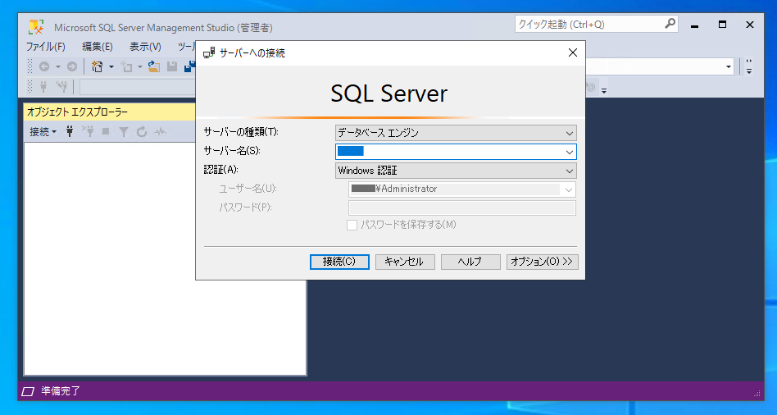Viewport: 777px width, 415px height.
Task: Click the status bar ready indicator icon
Action: pos(28,392)
